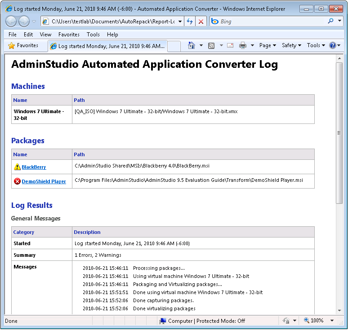The height and width of the screenshot is (330, 348).
Task: Open the Edit menu in menu bar
Action: click(28, 34)
